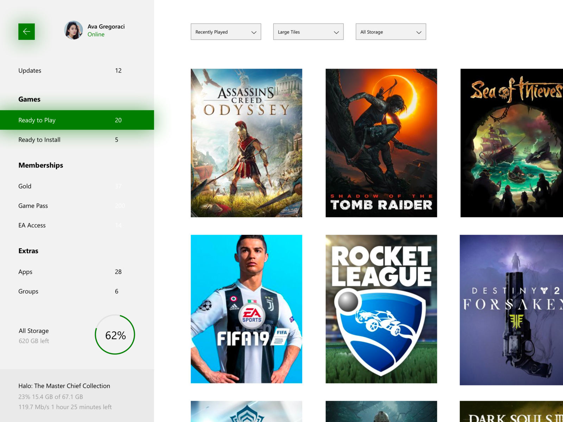Screen dimensions: 563x422
Task: Launch Shadow of the Tomb Raider
Action: tap(381, 143)
